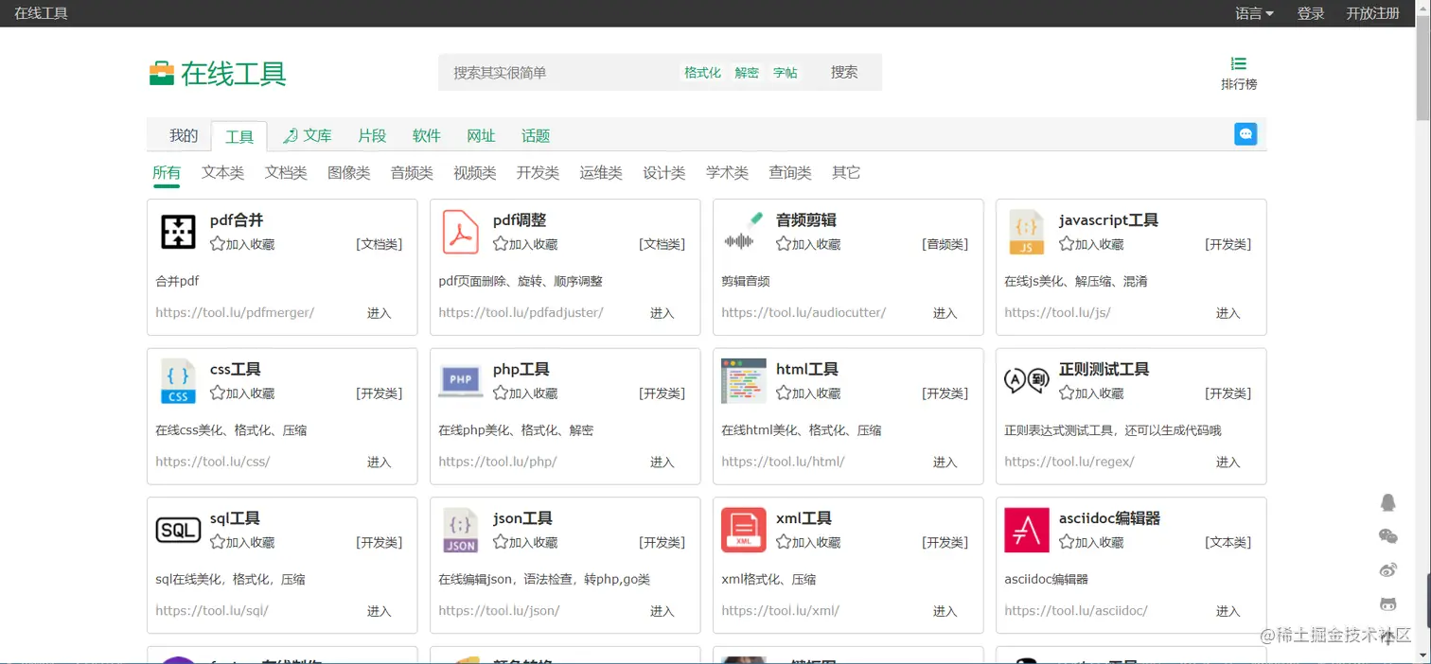The height and width of the screenshot is (664, 1431).
Task: Click the 搜索 button
Action: tap(844, 72)
